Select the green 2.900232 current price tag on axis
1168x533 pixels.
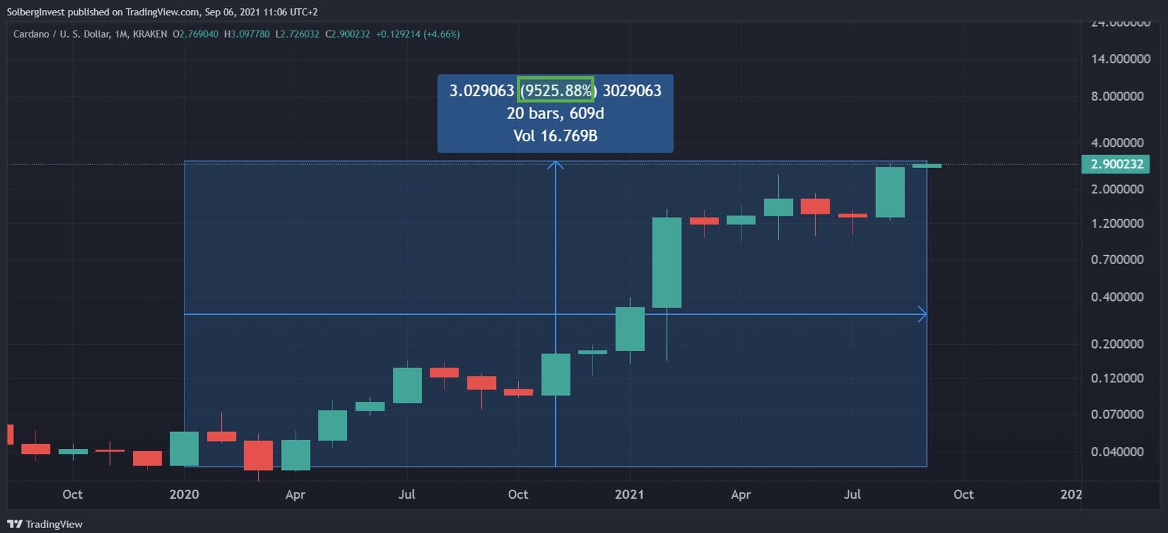point(1115,164)
